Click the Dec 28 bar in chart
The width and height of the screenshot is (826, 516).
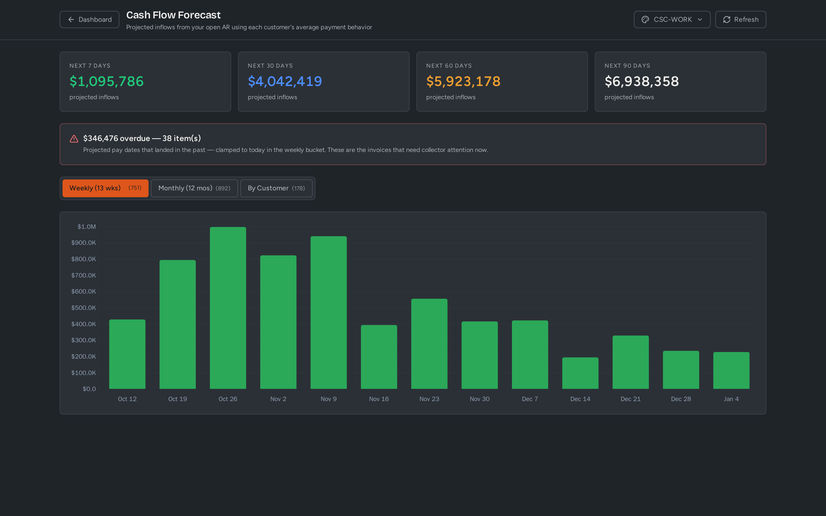pyautogui.click(x=681, y=370)
